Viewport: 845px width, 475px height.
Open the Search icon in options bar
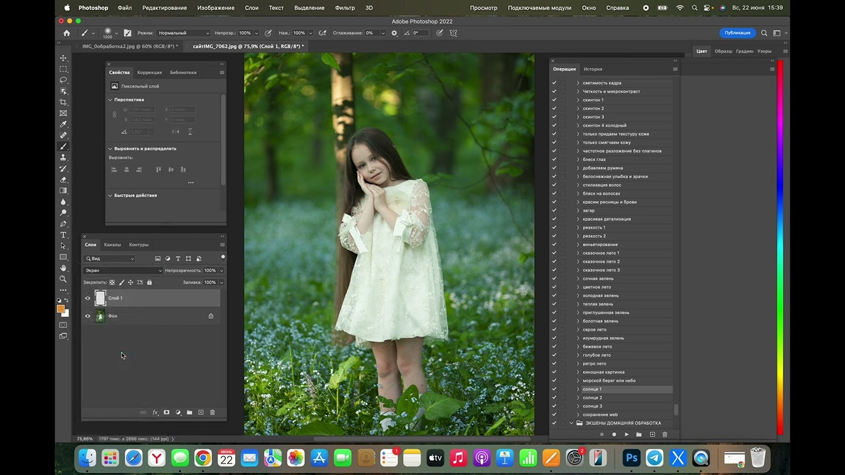tap(764, 33)
